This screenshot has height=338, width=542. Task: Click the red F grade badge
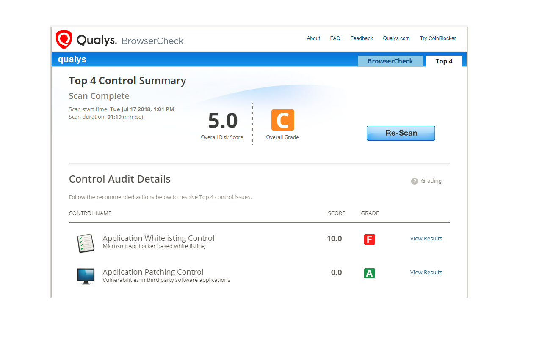tap(370, 240)
